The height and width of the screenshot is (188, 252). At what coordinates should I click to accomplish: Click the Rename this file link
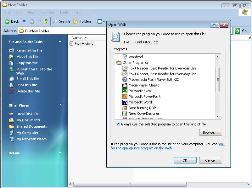[x=29, y=50]
